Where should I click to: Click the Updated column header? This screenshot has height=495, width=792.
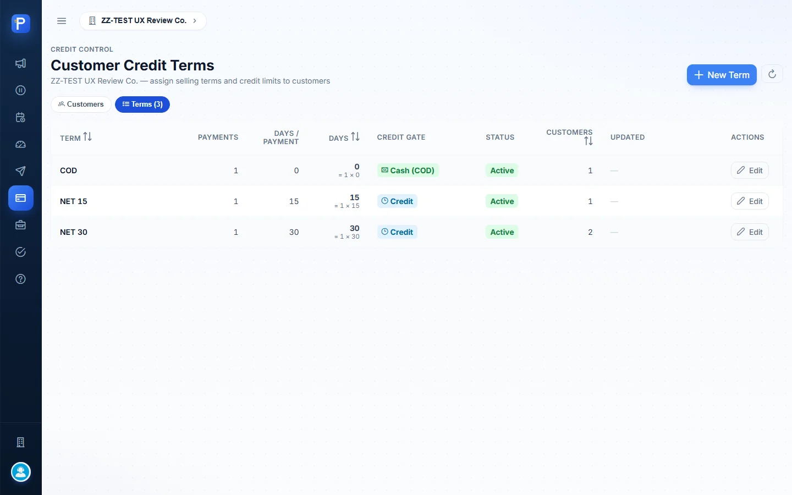click(628, 137)
